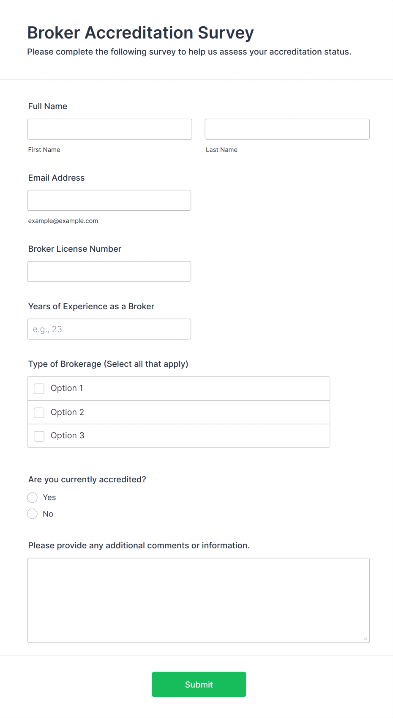Click the Broker License Number field
The image size is (393, 718).
[x=109, y=271]
